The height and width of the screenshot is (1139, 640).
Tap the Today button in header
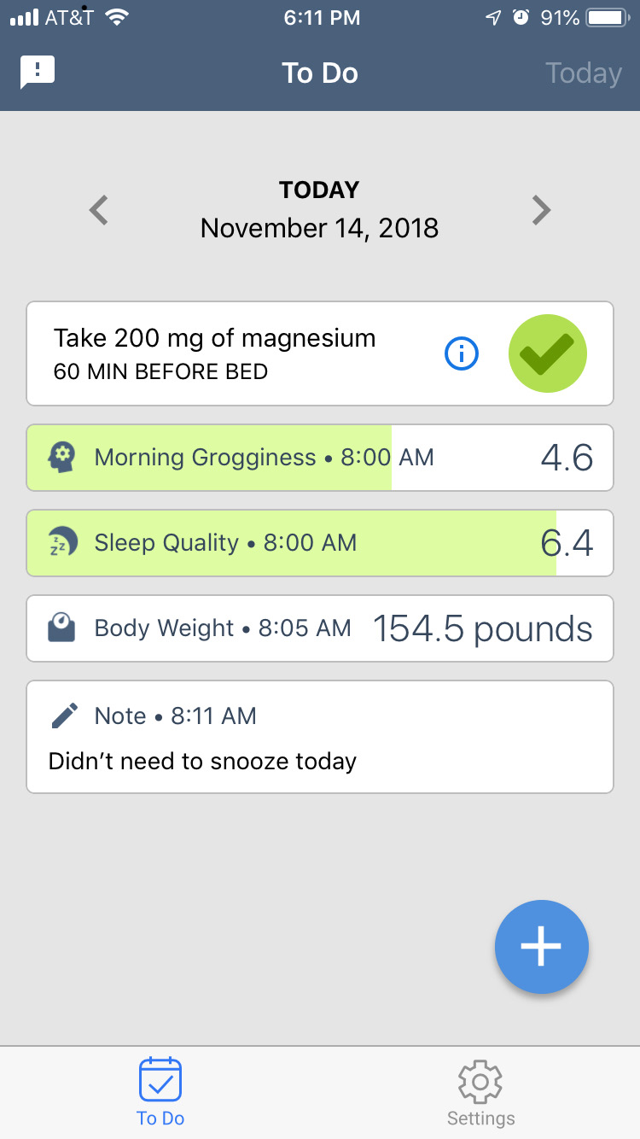click(584, 73)
